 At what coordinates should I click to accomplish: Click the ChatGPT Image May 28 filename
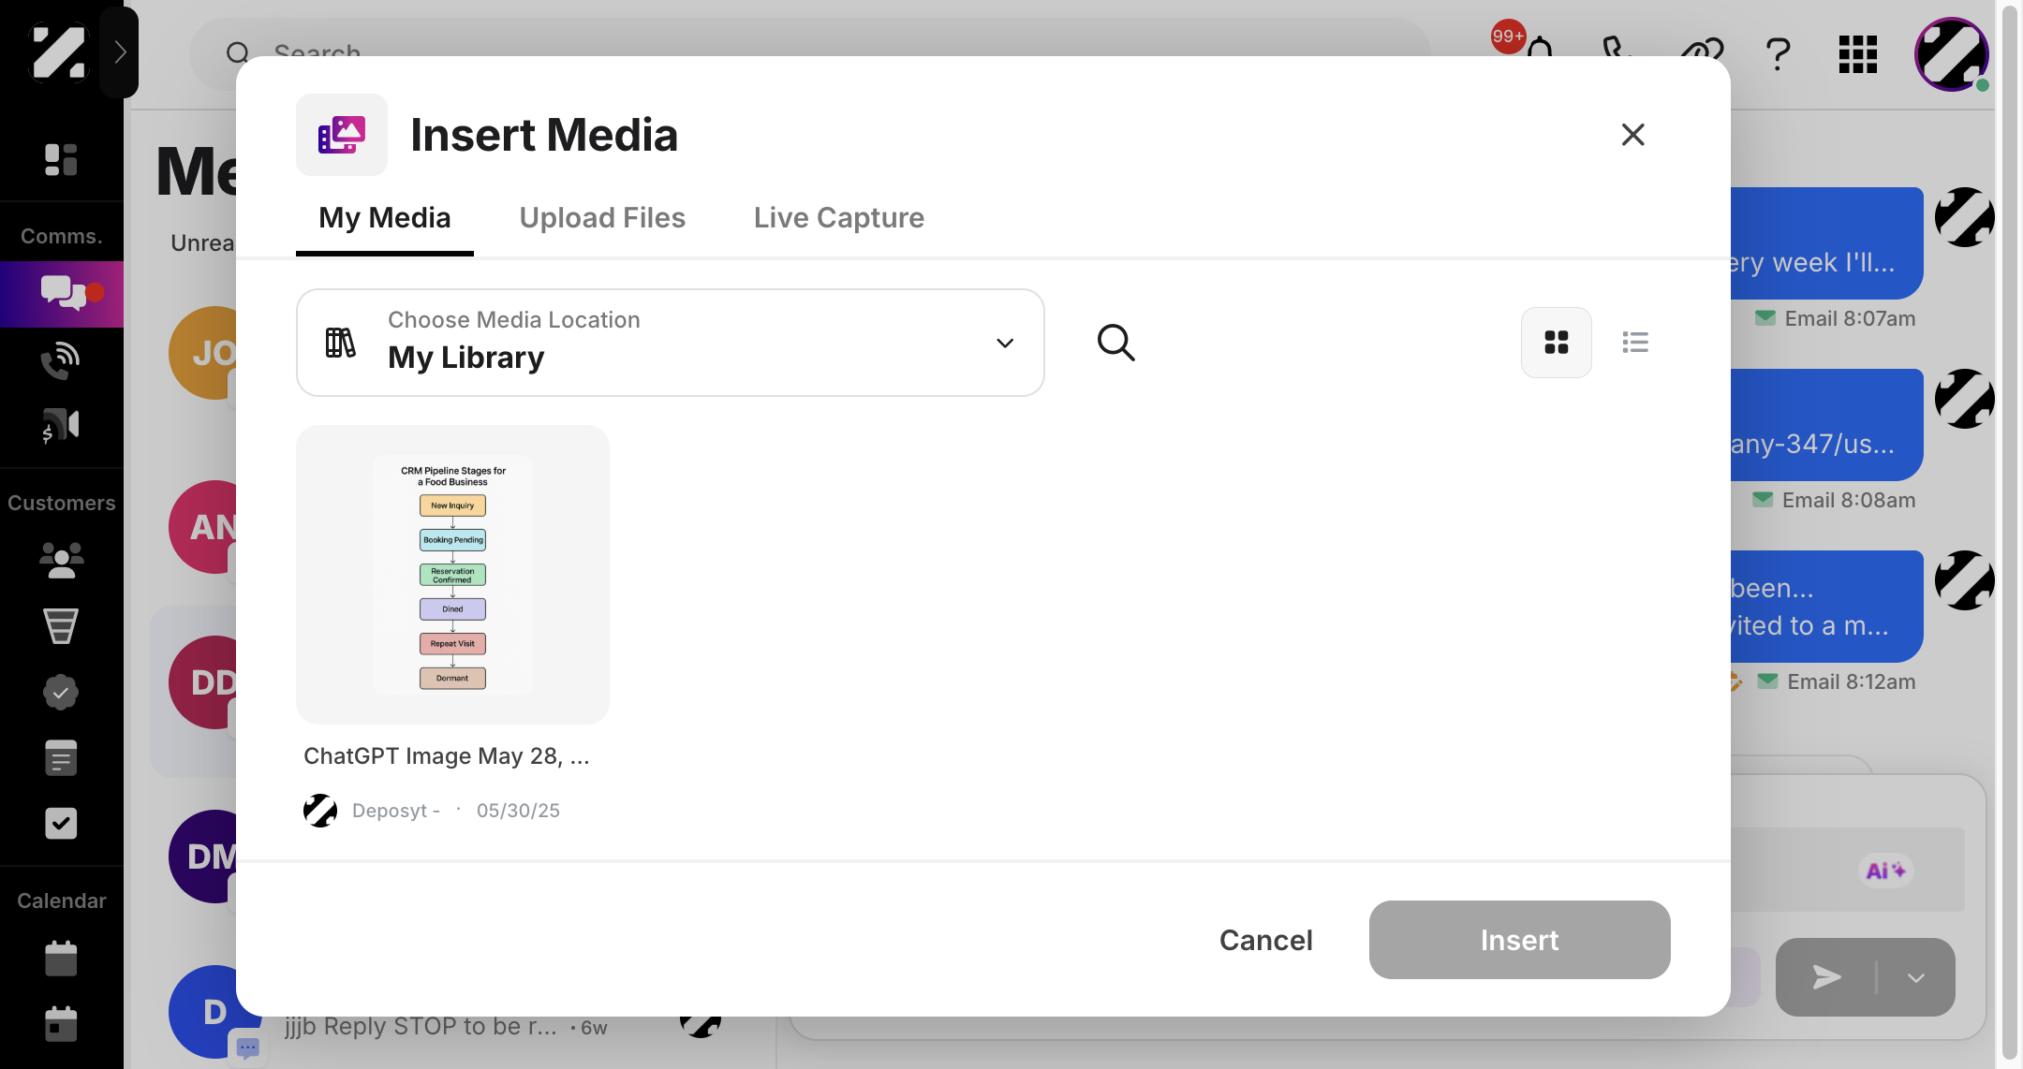tap(447, 756)
